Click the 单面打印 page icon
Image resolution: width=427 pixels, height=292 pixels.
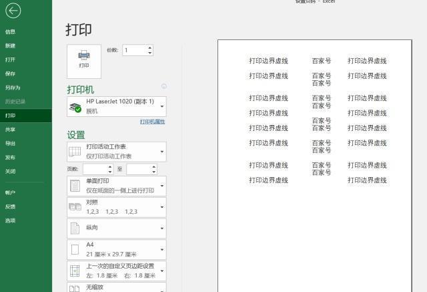pos(75,186)
